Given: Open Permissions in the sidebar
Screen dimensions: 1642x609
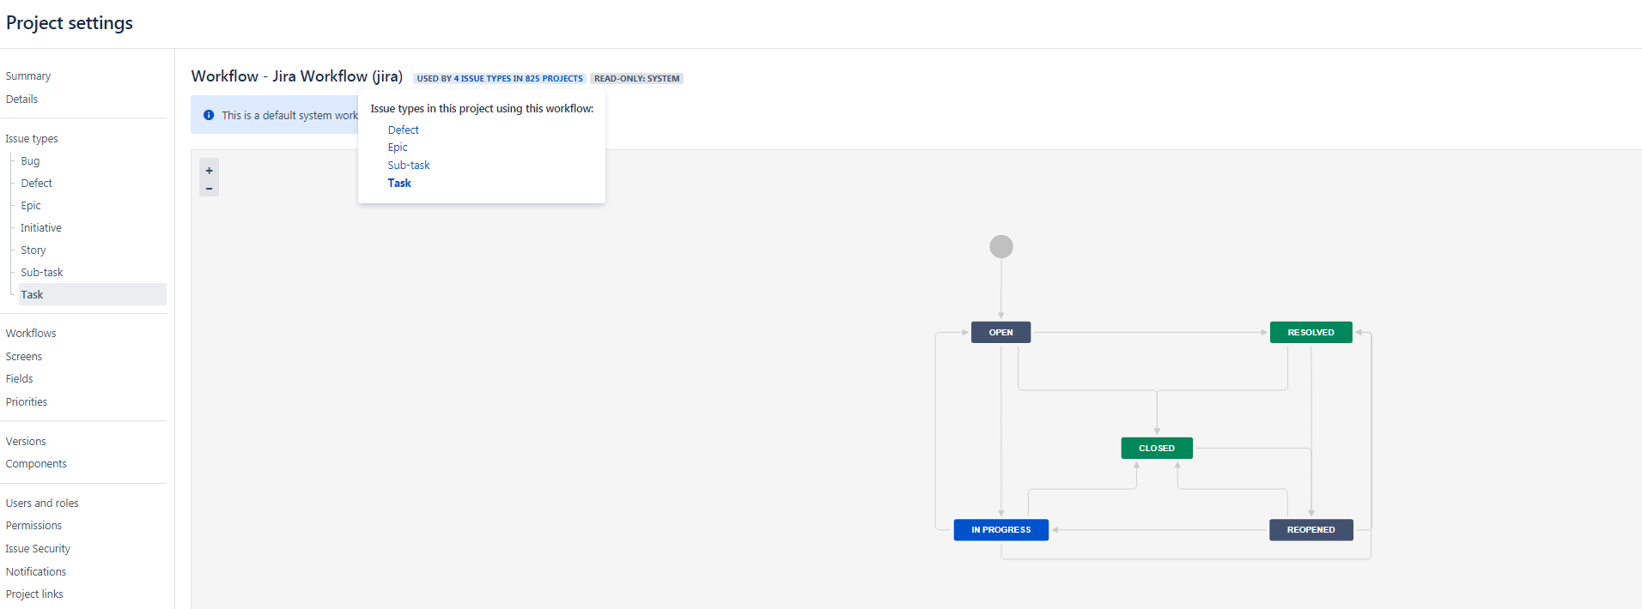Looking at the screenshot, I should point(33,526).
